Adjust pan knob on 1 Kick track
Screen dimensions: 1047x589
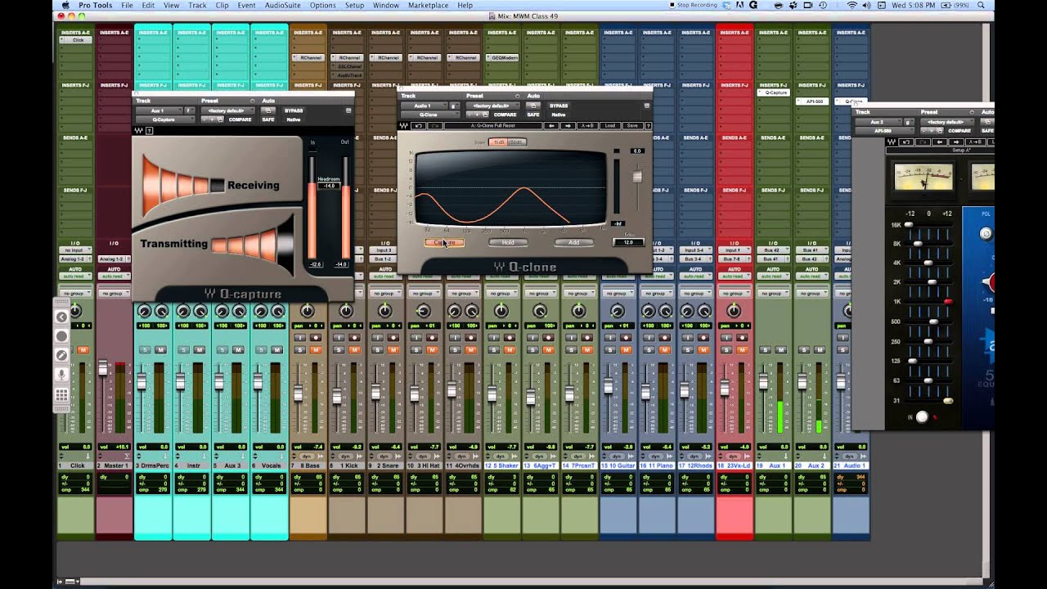pos(346,311)
